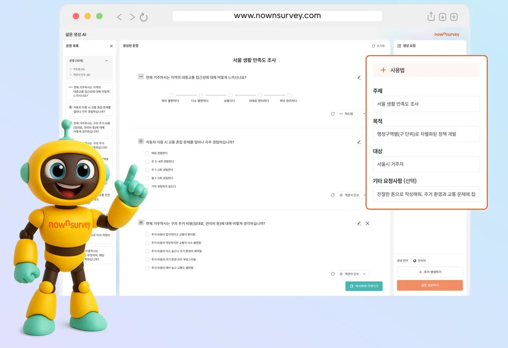
Task: Select 객관식 단수 (6) in question list summary
Action: point(81,75)
